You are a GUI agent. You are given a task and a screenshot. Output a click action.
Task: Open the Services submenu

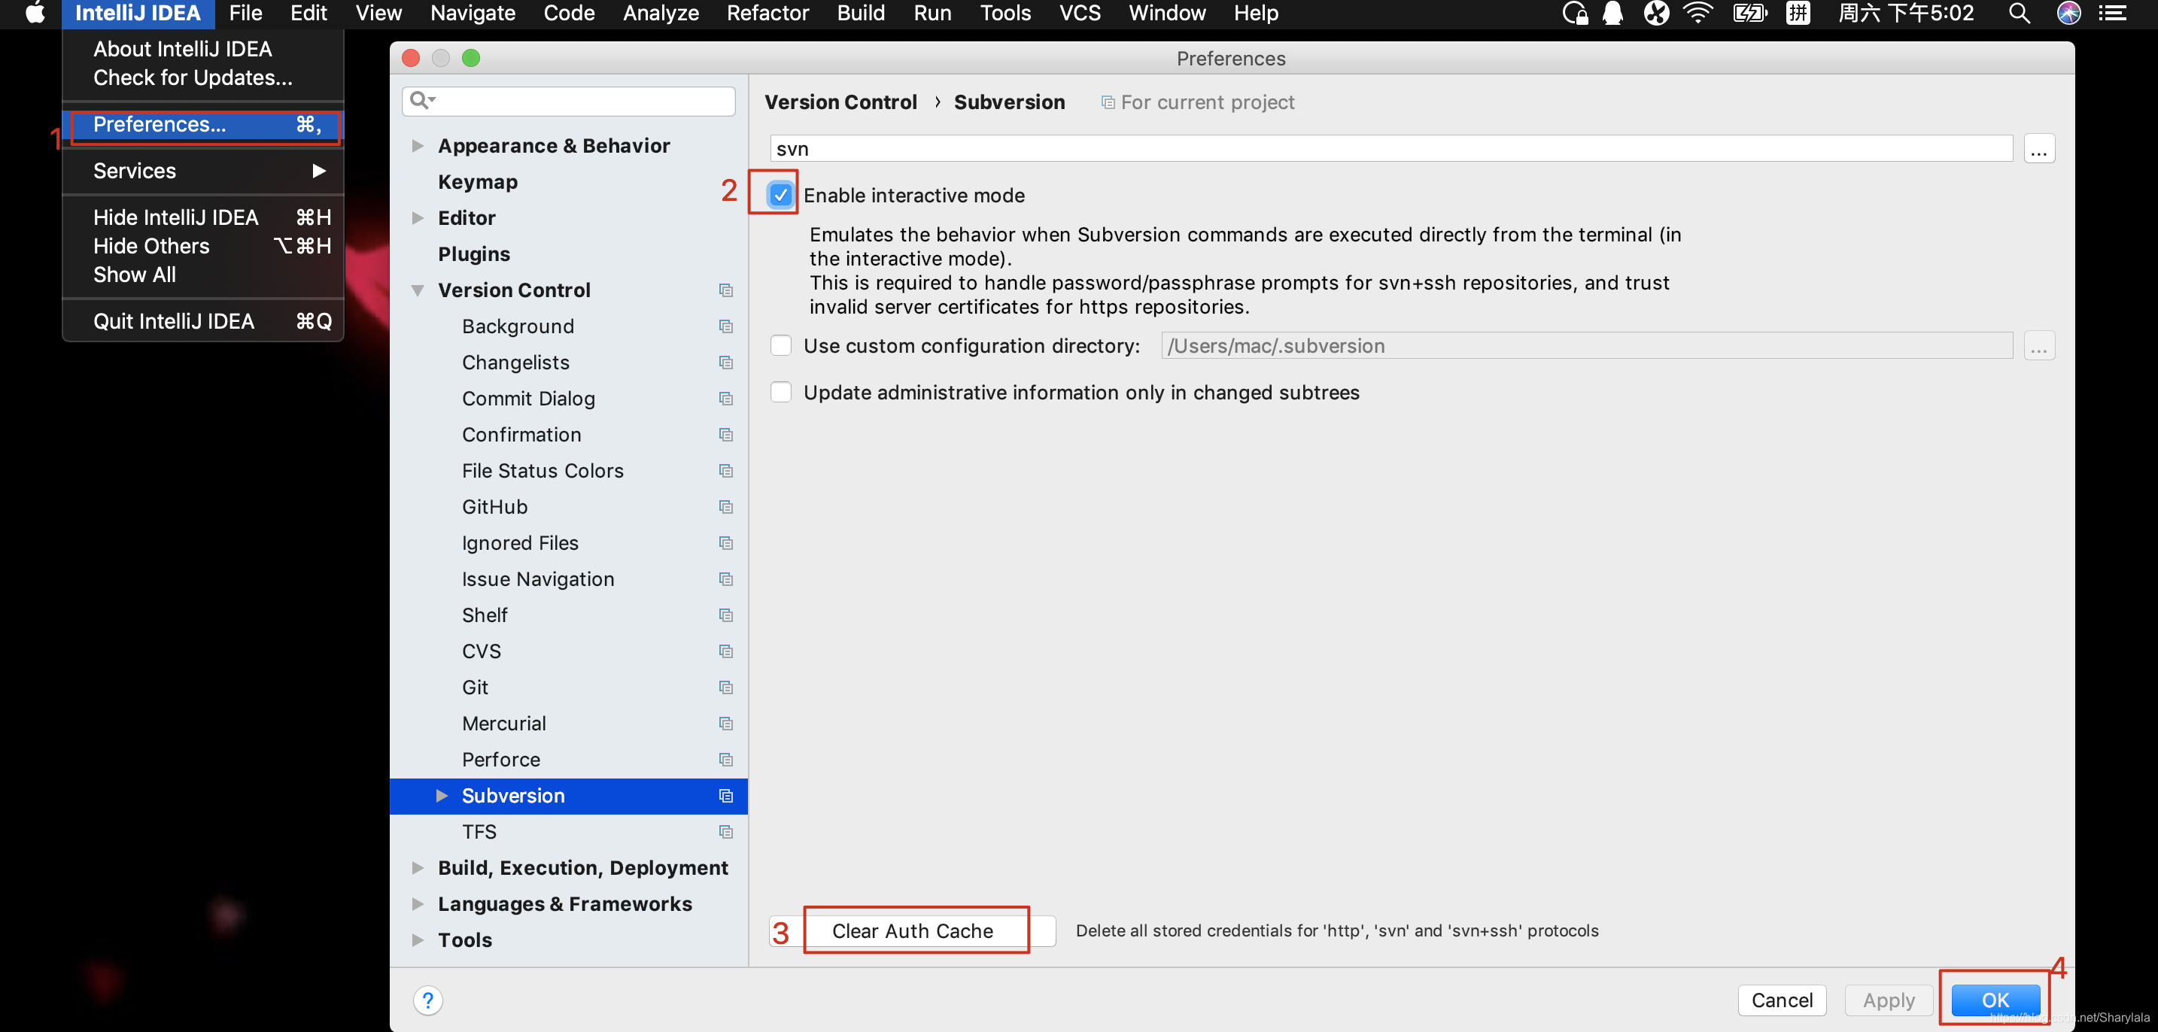click(204, 171)
